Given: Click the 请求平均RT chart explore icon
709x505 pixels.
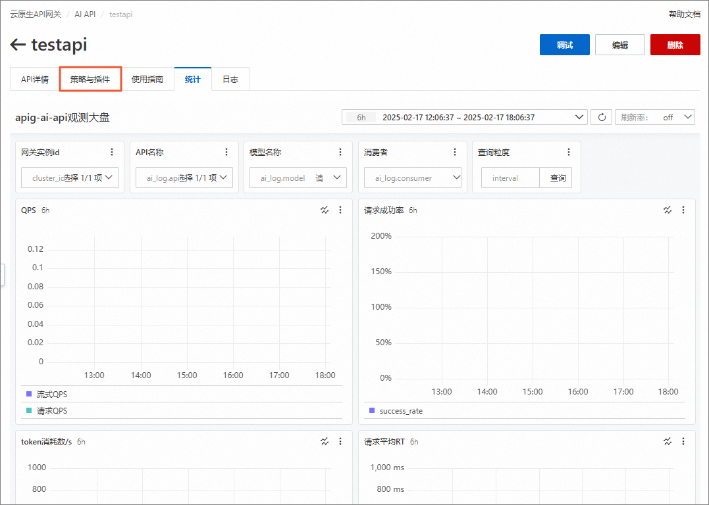Looking at the screenshot, I should [668, 441].
